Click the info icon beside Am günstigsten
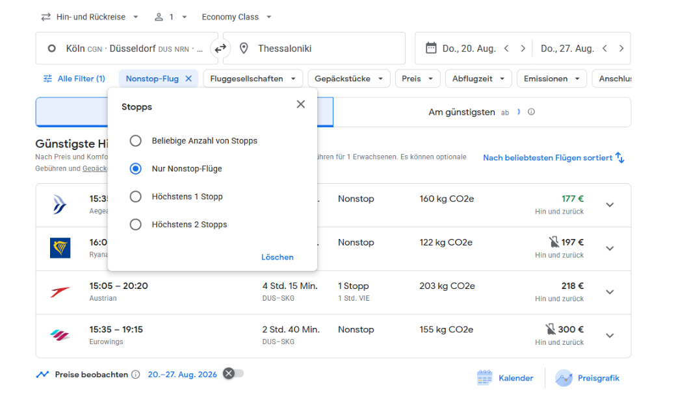 531,112
